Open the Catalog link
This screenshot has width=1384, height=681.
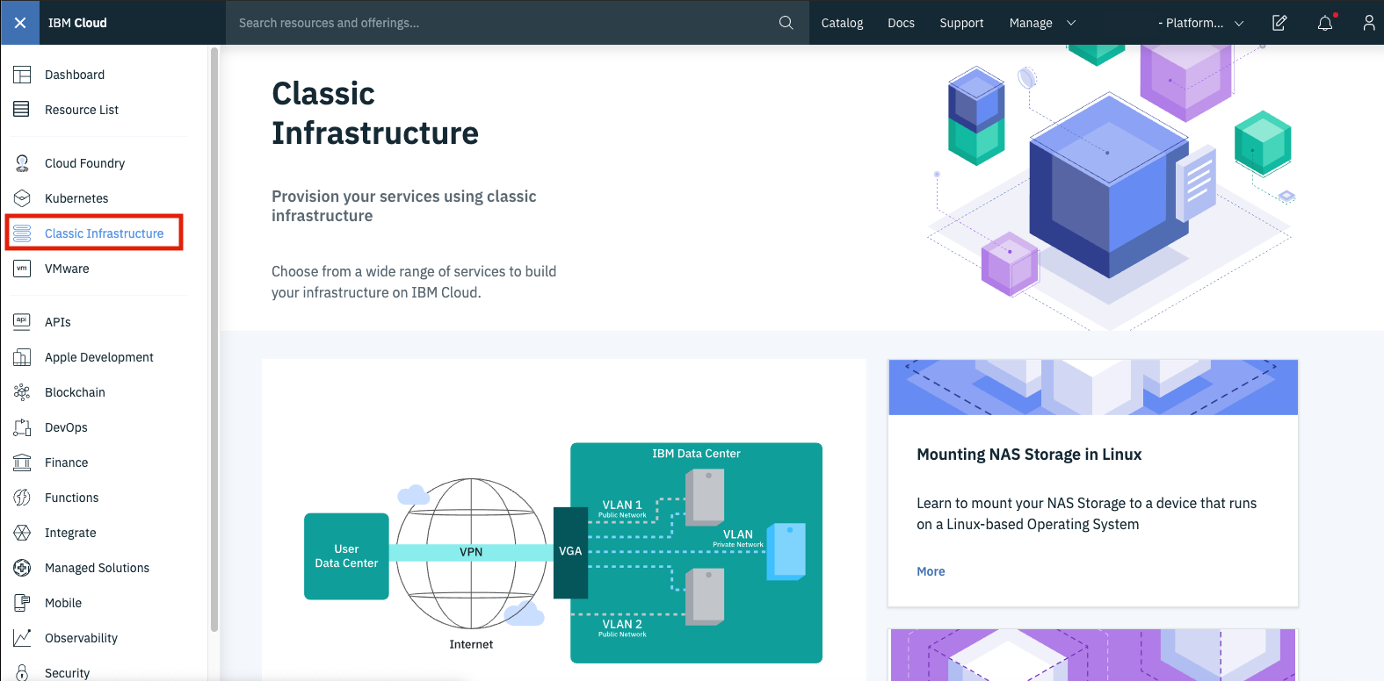[x=842, y=23]
